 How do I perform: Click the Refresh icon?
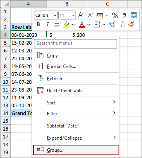click(40, 78)
